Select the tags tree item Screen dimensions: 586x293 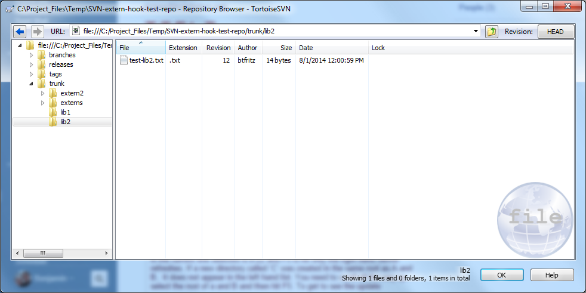point(55,74)
